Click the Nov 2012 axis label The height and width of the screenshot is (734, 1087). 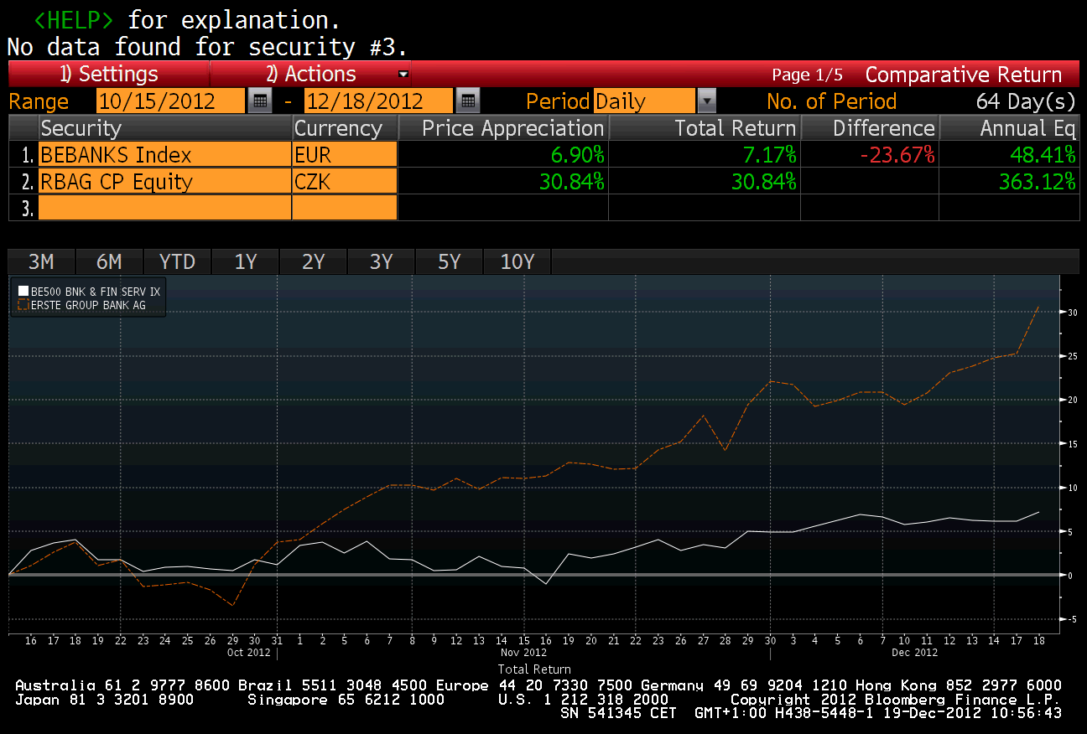coord(523,652)
